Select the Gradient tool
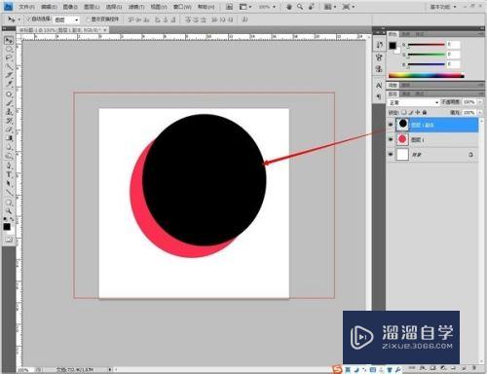 [9, 138]
